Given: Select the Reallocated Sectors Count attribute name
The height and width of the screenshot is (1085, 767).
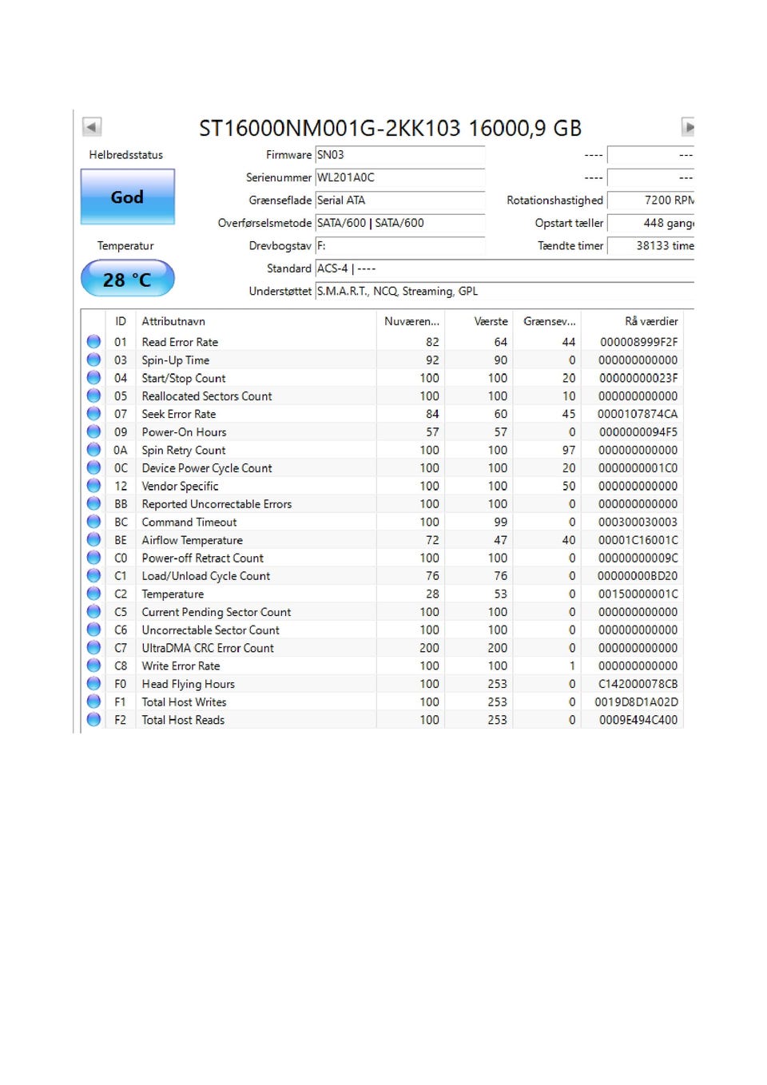Looking at the screenshot, I should click(x=207, y=396).
